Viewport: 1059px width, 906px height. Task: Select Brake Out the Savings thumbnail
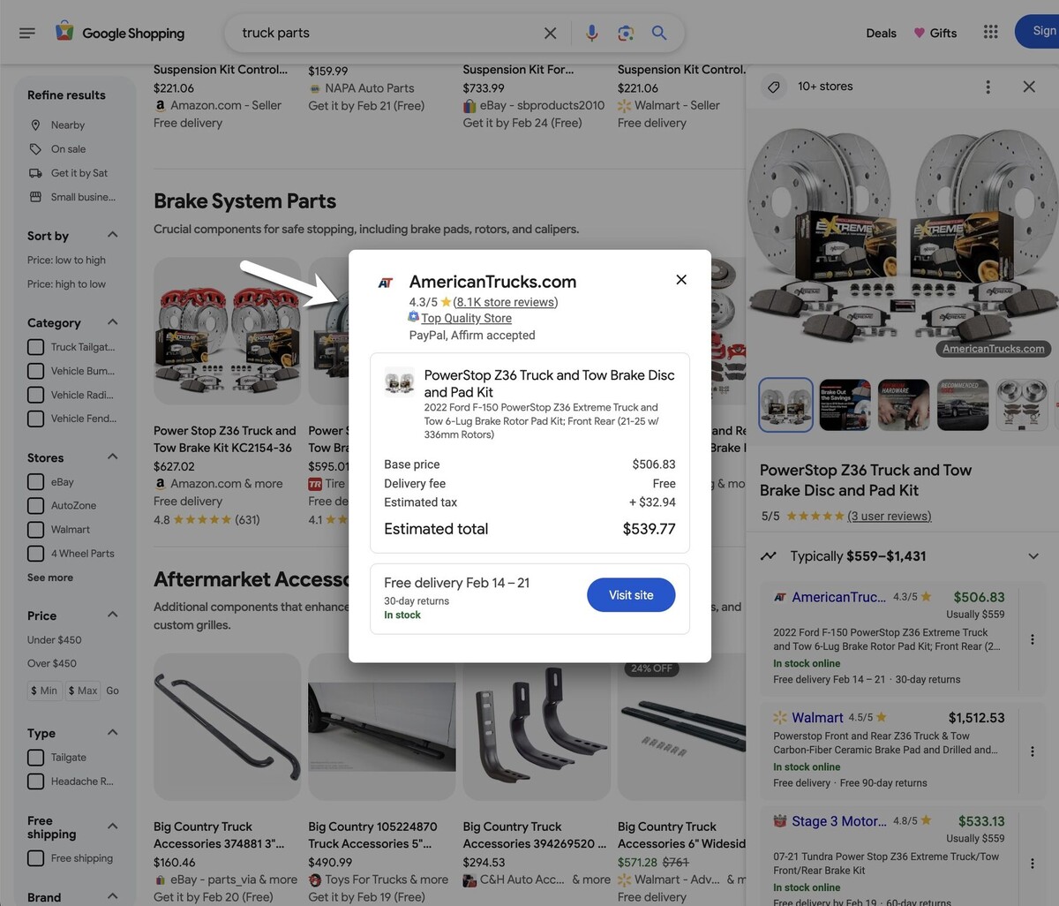[845, 404]
